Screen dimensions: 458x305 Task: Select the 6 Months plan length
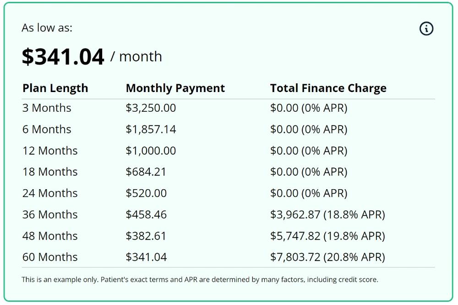pyautogui.click(x=47, y=129)
